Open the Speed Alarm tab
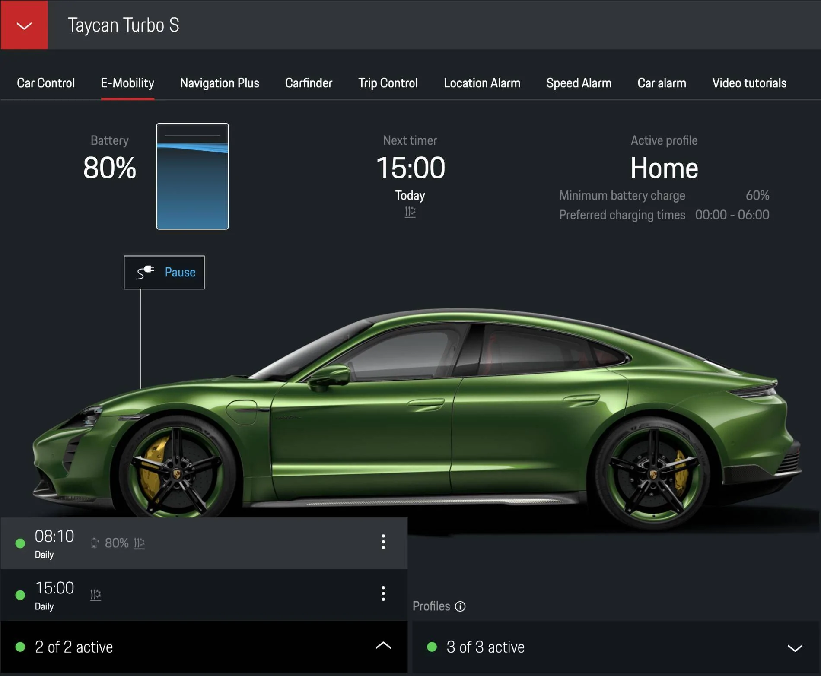 pos(579,83)
